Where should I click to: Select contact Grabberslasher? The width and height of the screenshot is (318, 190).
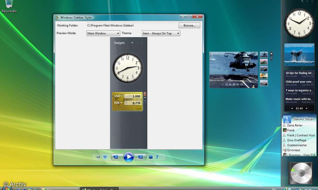pos(297,145)
